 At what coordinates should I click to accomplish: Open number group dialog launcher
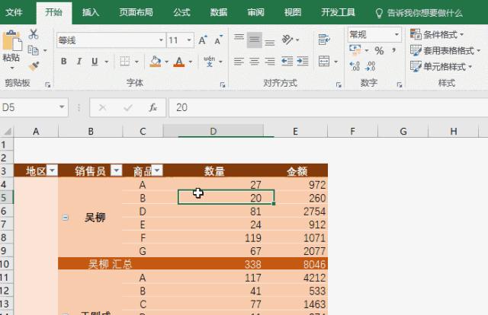[400, 84]
